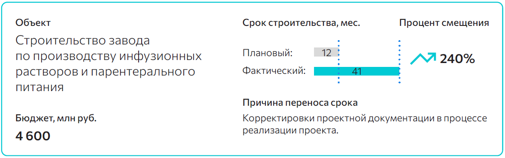Click the Объект heading

(33, 23)
